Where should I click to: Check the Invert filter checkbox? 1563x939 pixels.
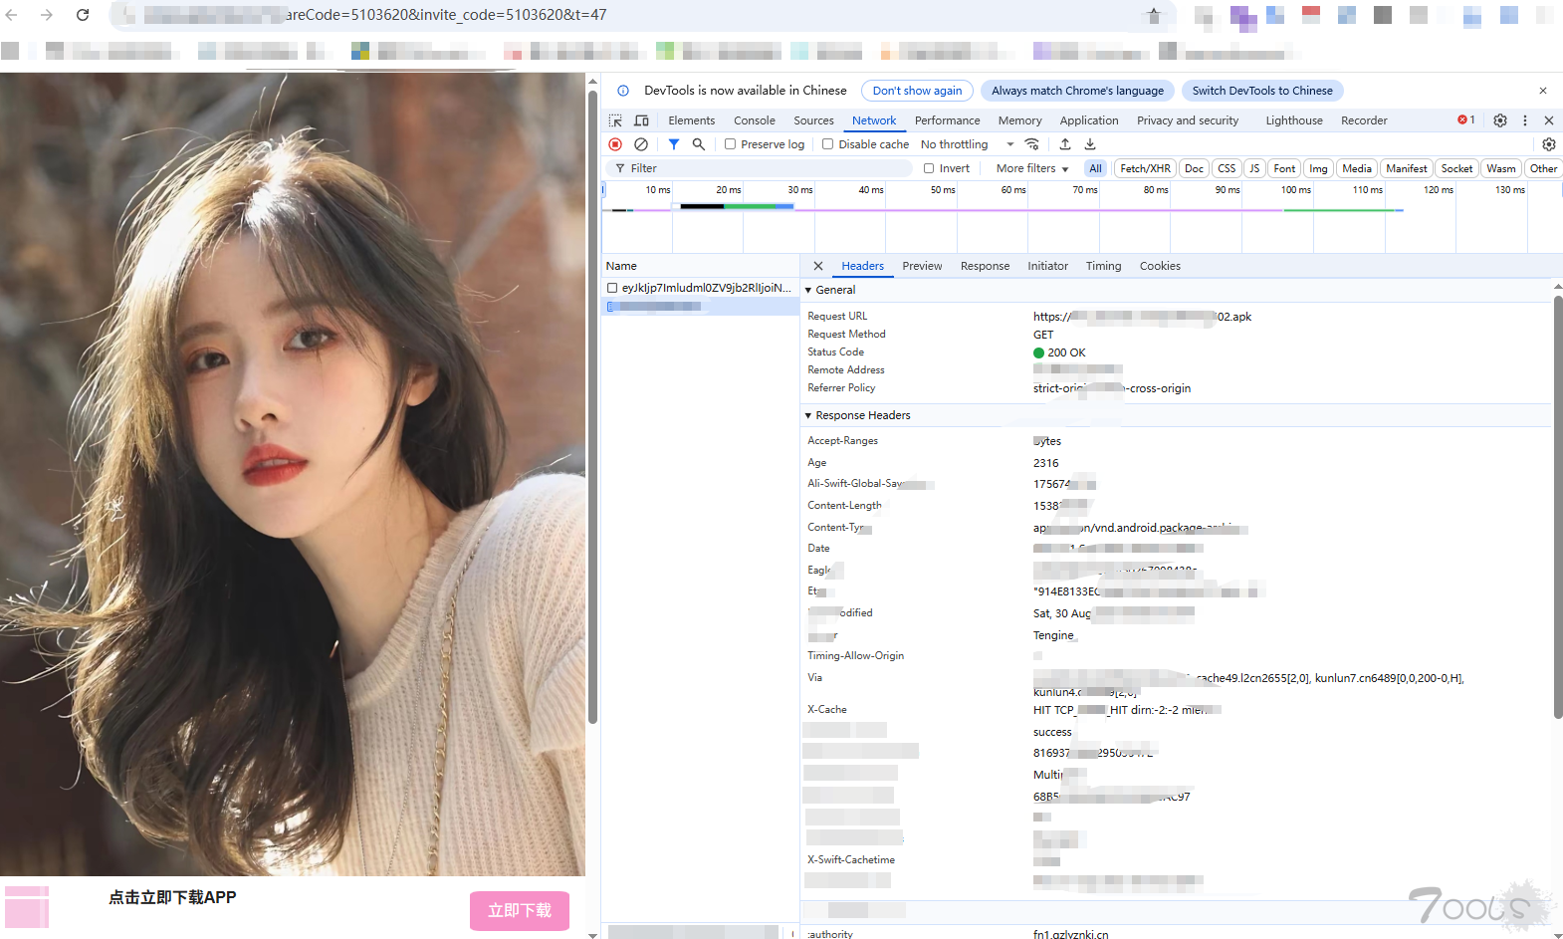click(929, 168)
